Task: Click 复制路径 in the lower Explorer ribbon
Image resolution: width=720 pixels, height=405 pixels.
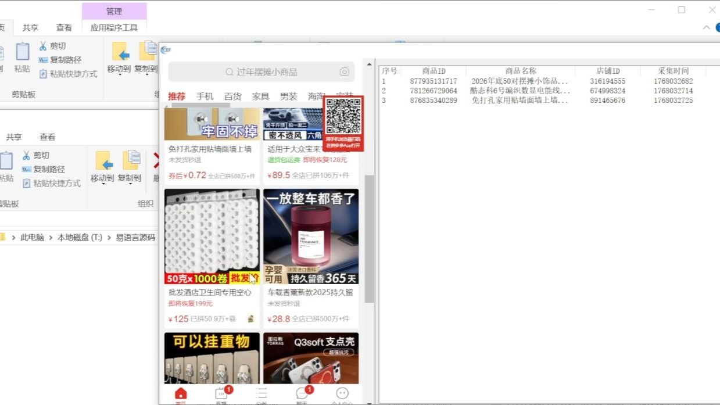Action: [51, 169]
